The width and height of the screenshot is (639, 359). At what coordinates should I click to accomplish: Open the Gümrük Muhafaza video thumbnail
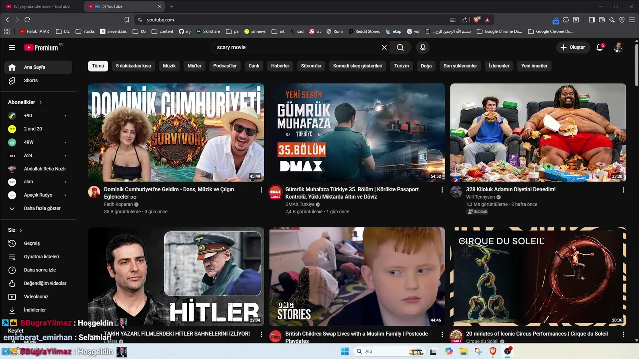tap(357, 133)
